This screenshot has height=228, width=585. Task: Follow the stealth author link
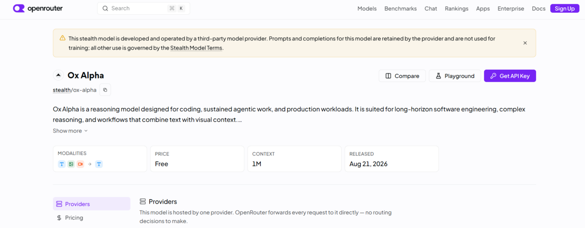click(x=62, y=90)
